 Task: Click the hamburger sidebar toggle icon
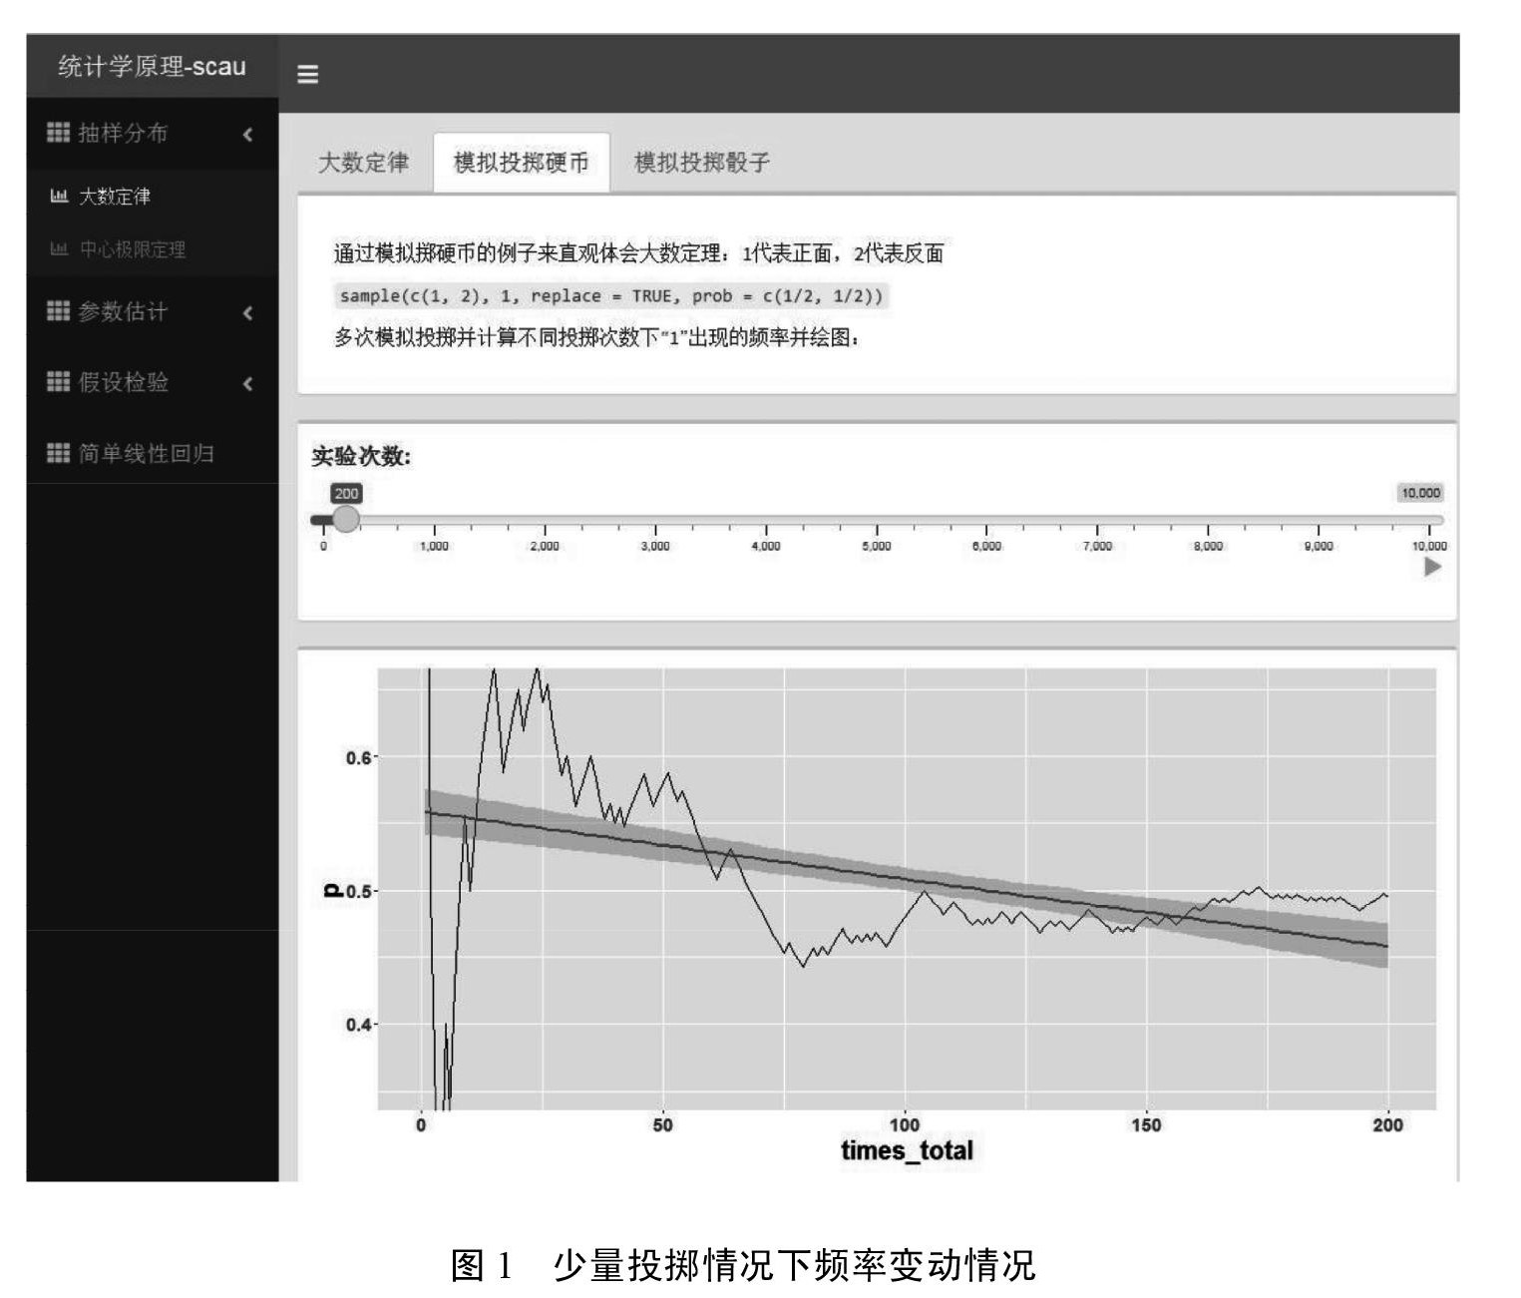[308, 74]
